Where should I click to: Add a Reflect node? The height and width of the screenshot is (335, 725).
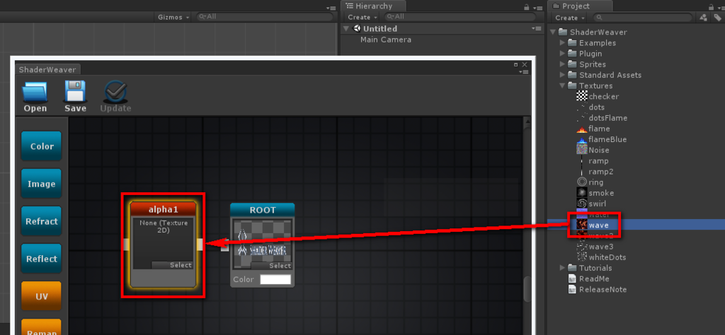tap(42, 259)
